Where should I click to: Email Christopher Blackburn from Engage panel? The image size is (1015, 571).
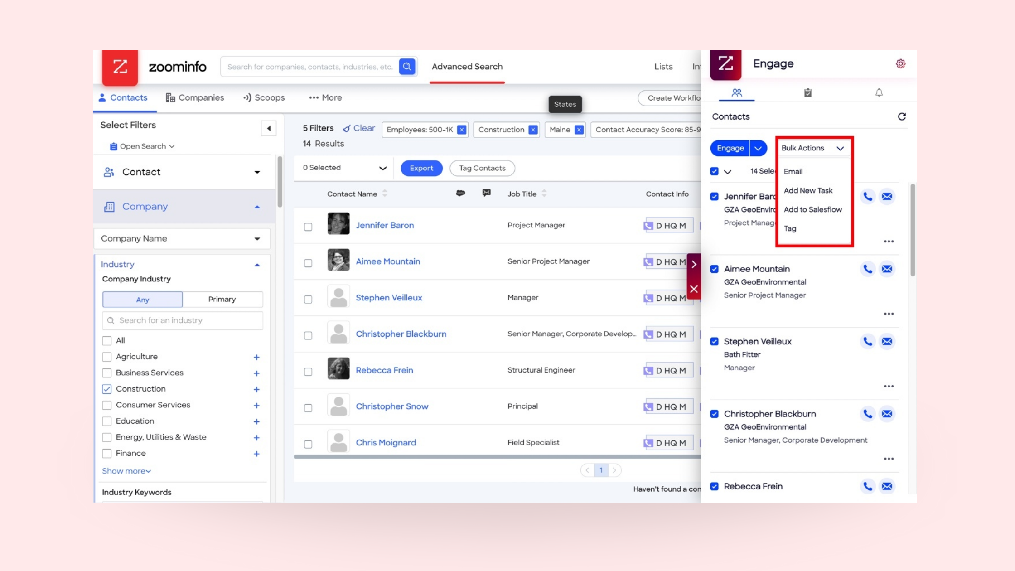pos(887,414)
